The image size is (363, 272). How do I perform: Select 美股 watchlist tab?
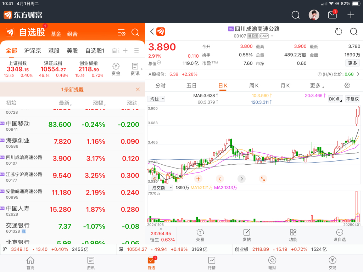coord(72,51)
